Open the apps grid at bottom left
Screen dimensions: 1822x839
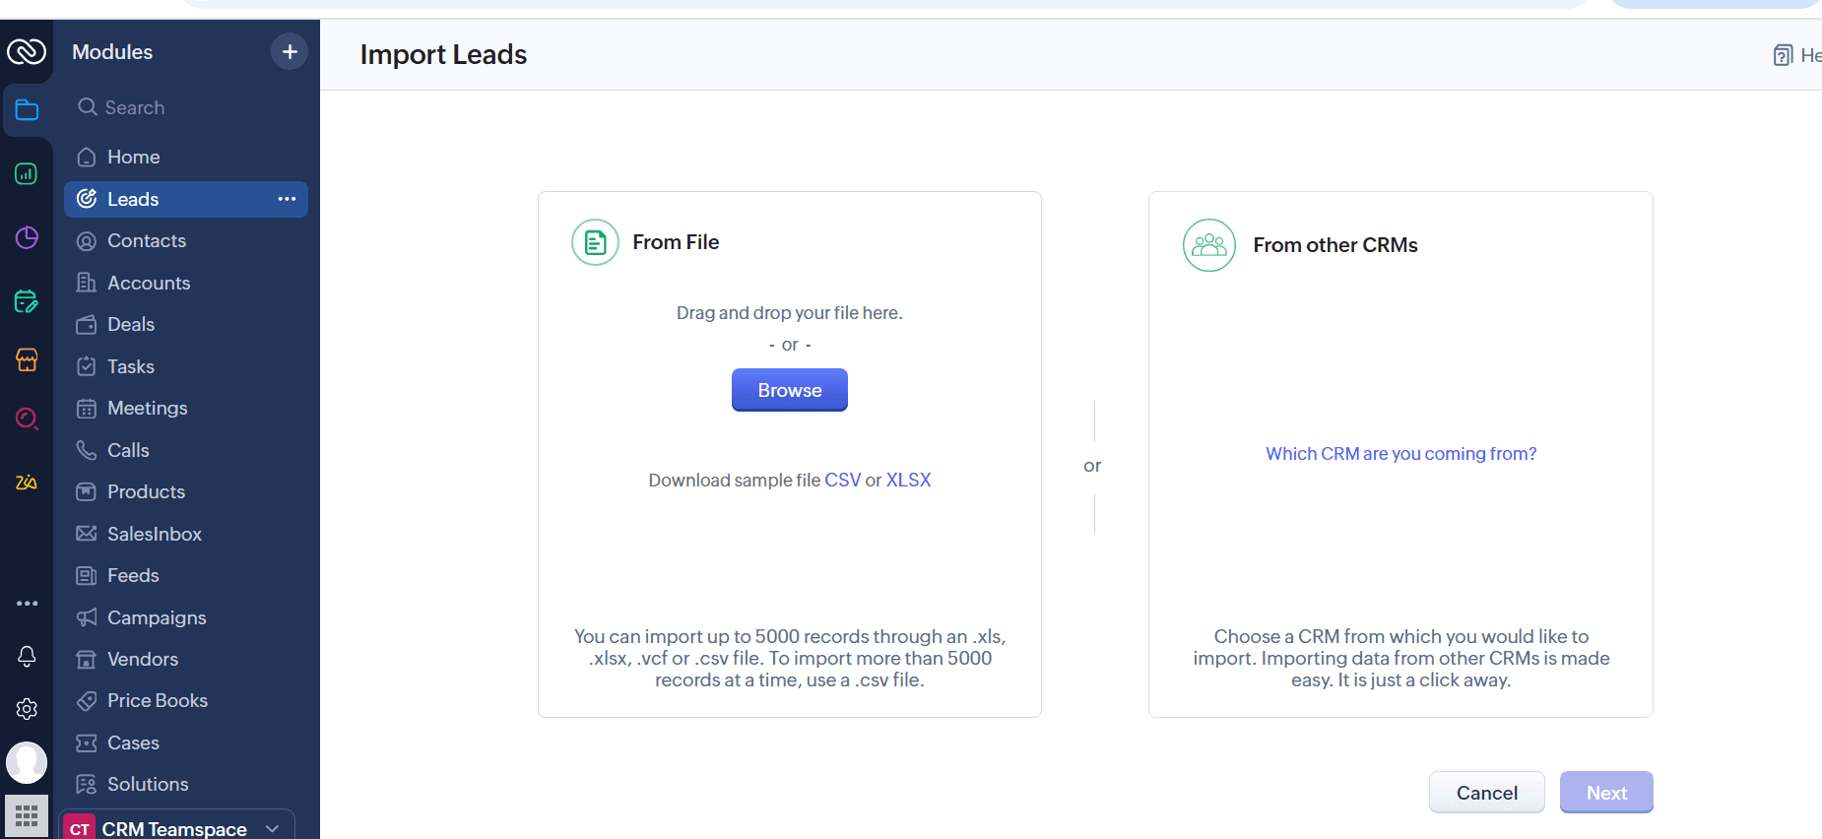27,815
